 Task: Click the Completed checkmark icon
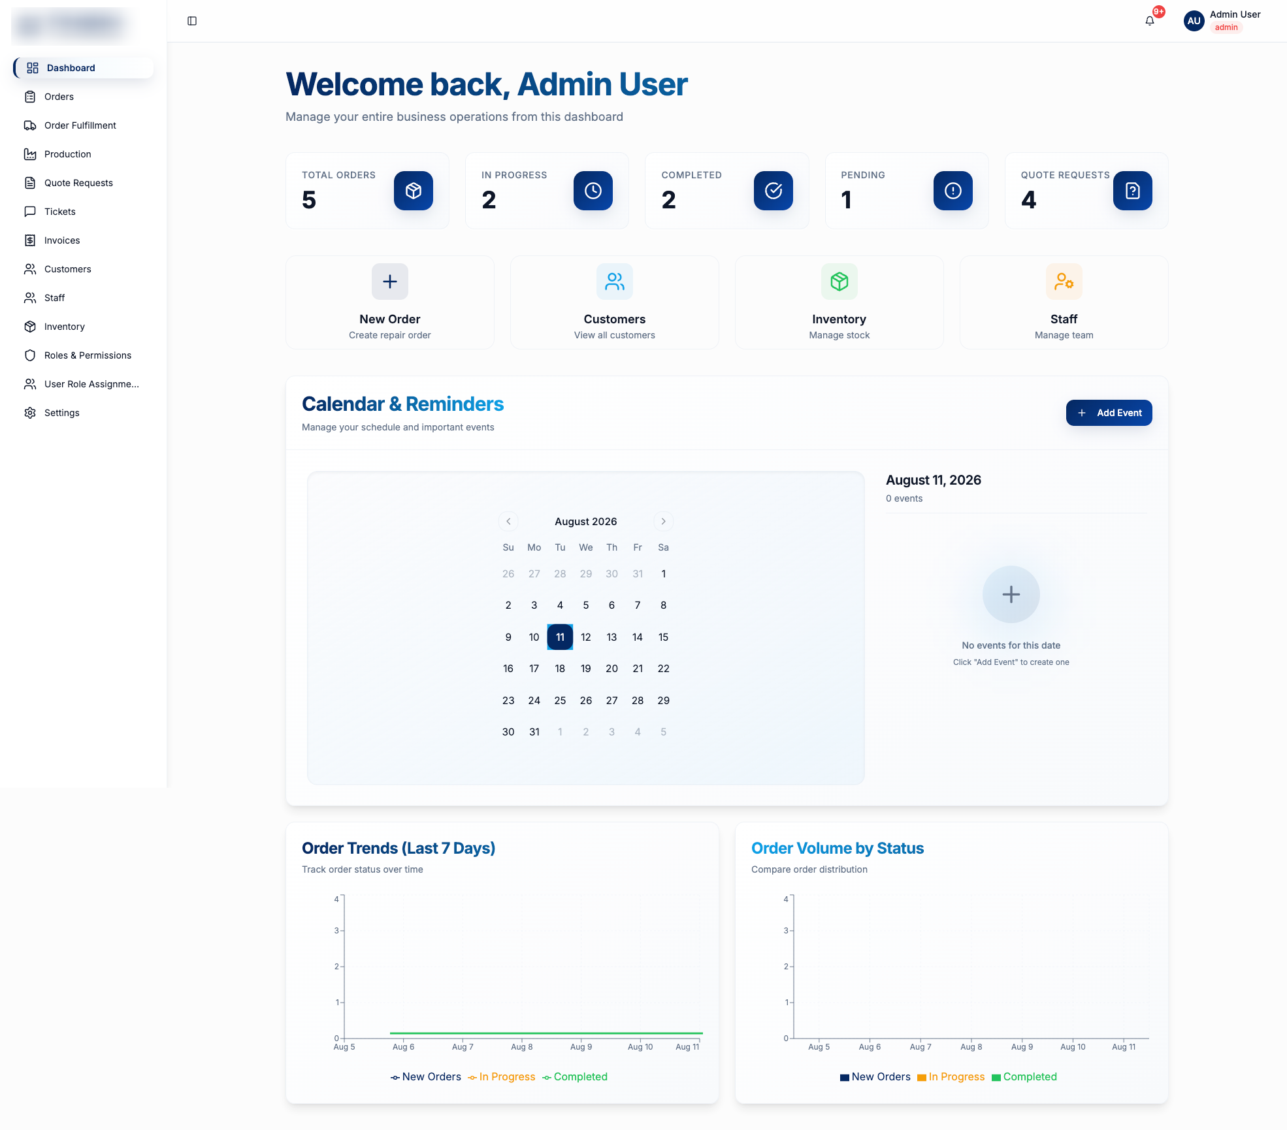[774, 191]
